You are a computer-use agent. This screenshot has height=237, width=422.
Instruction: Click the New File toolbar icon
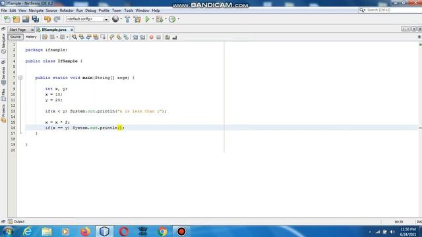(x=7, y=19)
